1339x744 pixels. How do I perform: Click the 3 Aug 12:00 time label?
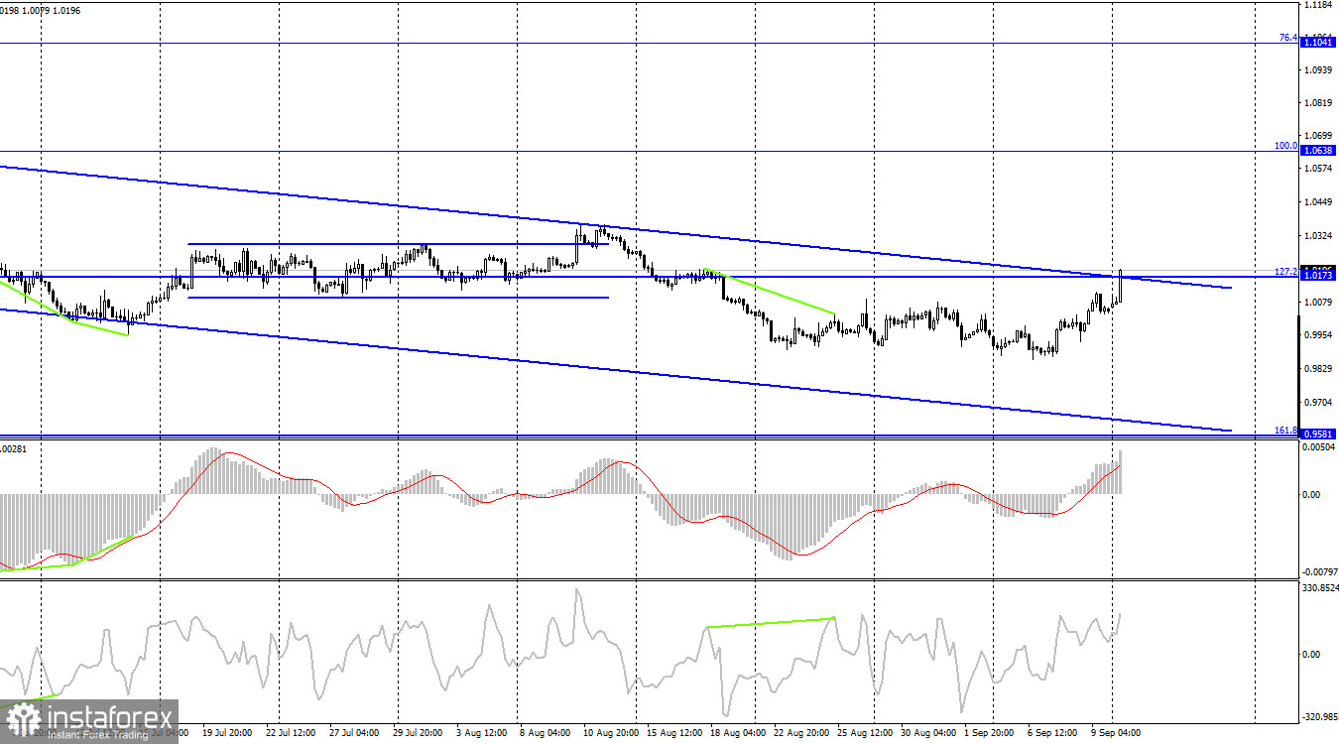pos(481,734)
